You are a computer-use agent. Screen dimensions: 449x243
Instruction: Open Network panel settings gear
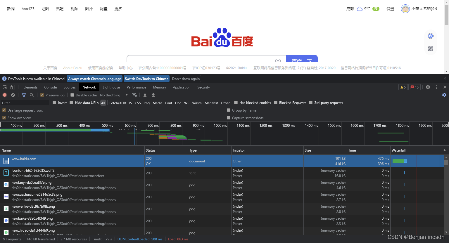click(444, 95)
